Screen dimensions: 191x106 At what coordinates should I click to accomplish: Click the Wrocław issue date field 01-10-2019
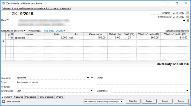[x=178, y=13]
